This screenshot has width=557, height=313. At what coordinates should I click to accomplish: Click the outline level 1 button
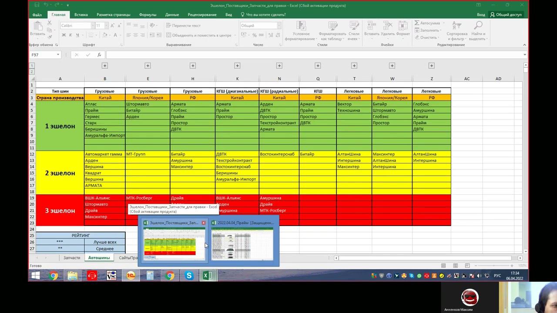point(32,66)
